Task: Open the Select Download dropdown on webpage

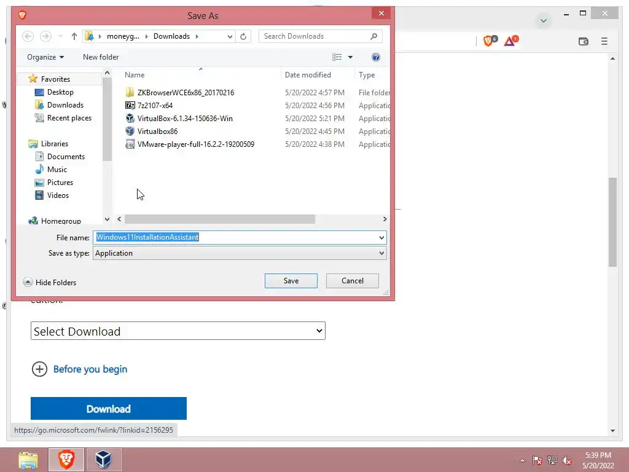Action: 178,331
